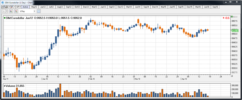This screenshot has width=242, height=100.
Task: Go to the Jun15 contract tab
Action: click(x=172, y=7)
